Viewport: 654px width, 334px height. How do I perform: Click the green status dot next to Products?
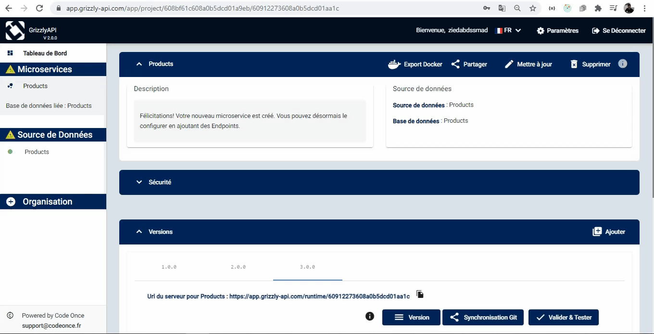[x=10, y=152]
